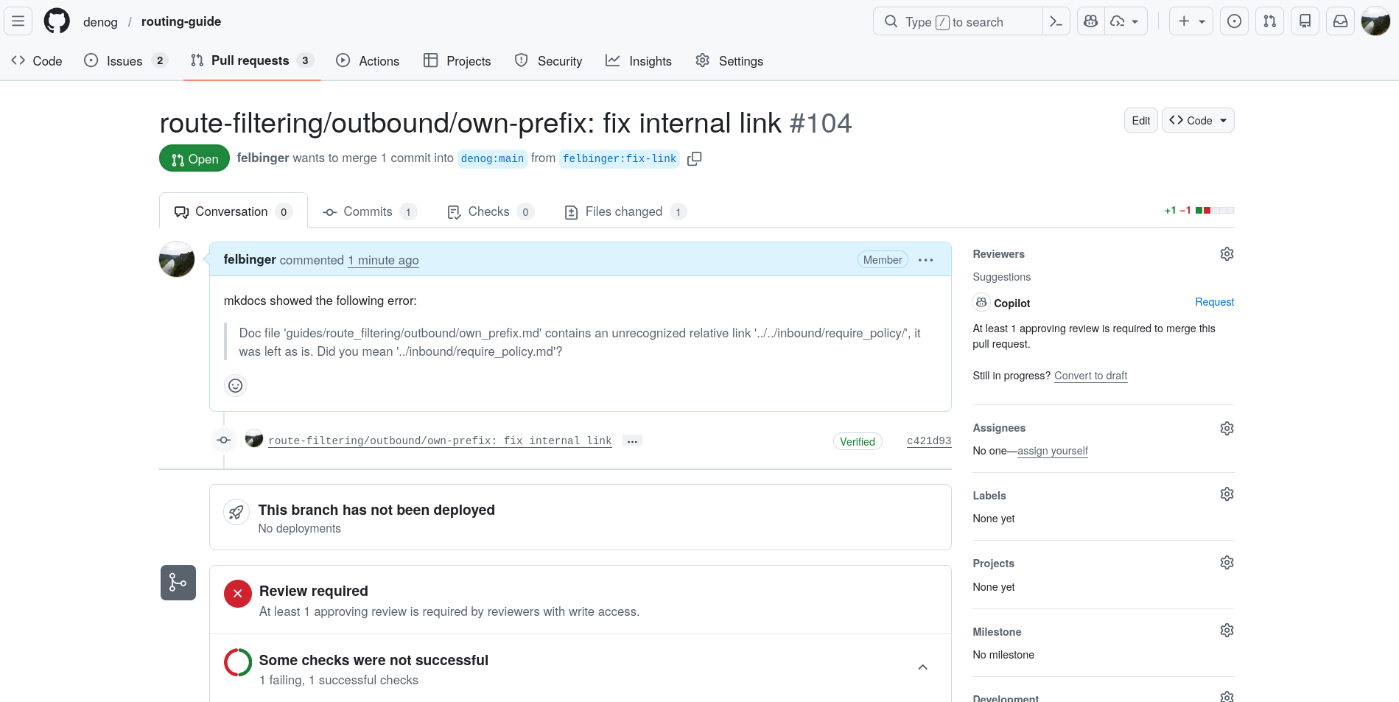The height and width of the screenshot is (702, 1399).
Task: Open Labels settings gear
Action: coord(1226,494)
